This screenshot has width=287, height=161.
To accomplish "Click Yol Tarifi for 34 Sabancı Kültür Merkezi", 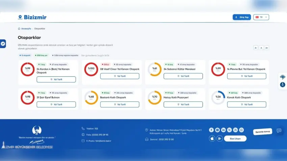I will (x=183, y=76).
